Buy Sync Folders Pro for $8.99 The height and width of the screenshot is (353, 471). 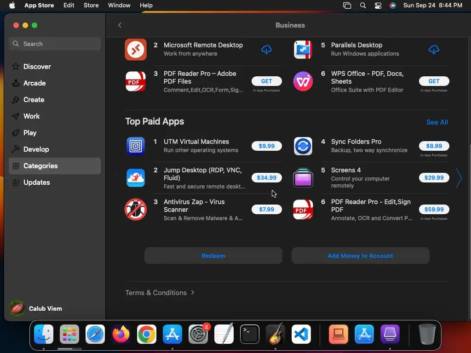pyautogui.click(x=434, y=146)
